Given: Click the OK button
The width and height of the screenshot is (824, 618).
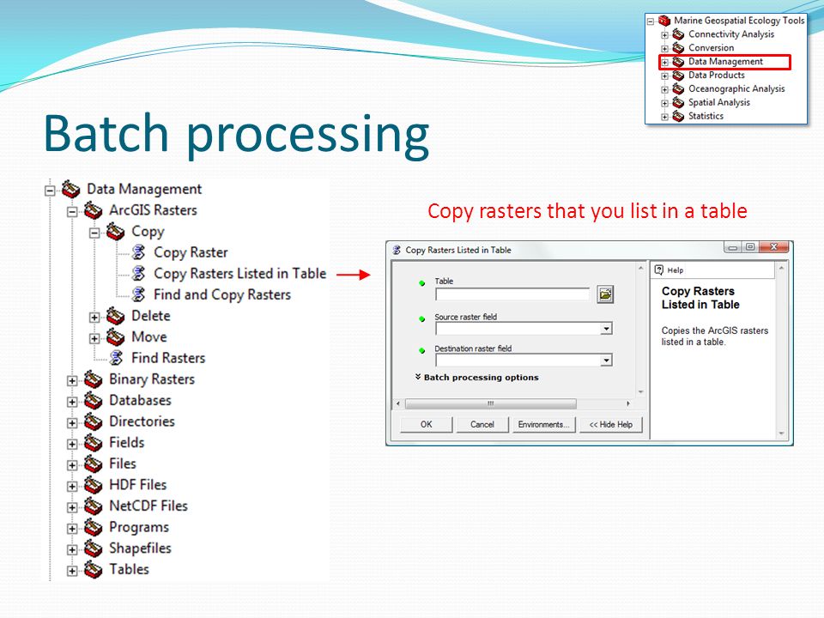Looking at the screenshot, I should (427, 425).
